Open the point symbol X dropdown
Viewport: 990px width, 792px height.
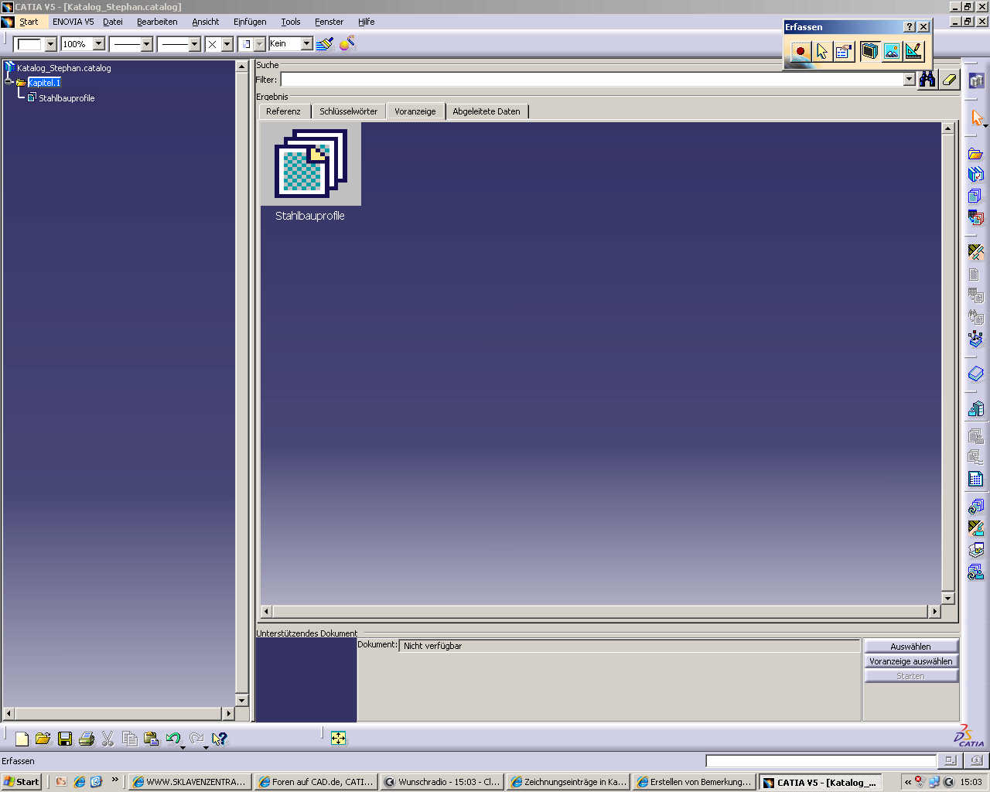(x=227, y=44)
